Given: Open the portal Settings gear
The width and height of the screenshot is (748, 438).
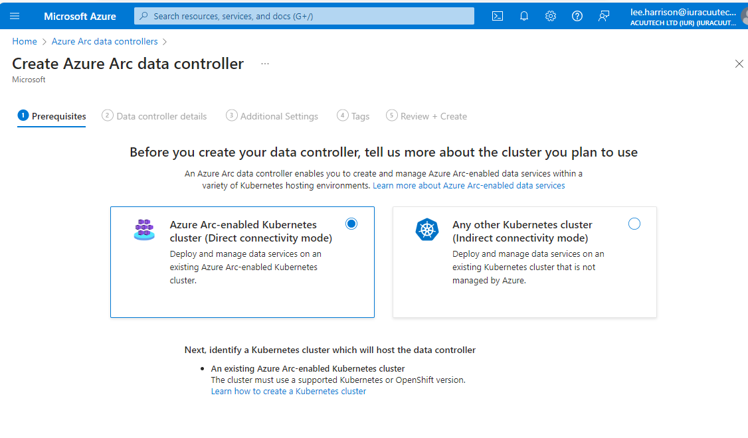Looking at the screenshot, I should point(550,16).
